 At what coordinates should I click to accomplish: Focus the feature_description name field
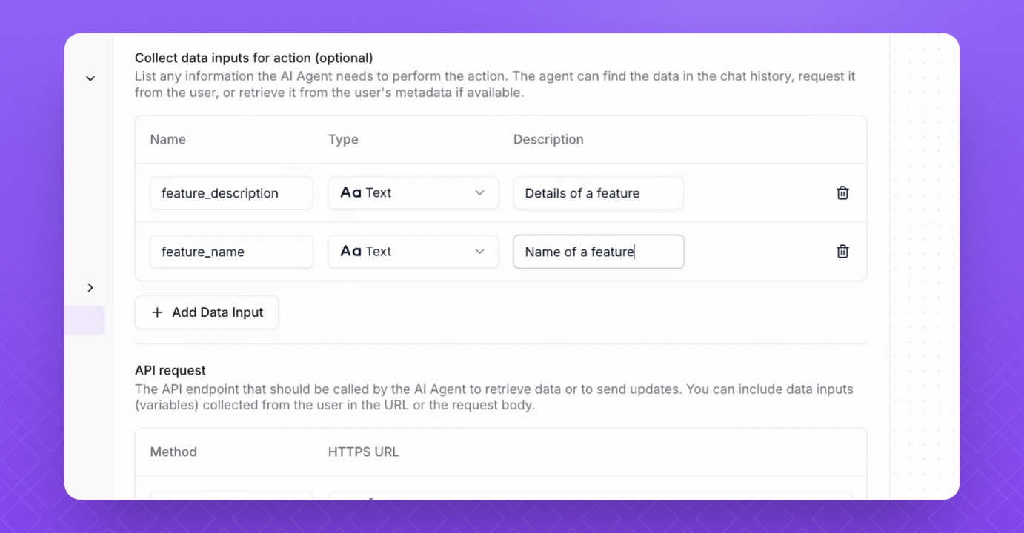click(x=231, y=193)
